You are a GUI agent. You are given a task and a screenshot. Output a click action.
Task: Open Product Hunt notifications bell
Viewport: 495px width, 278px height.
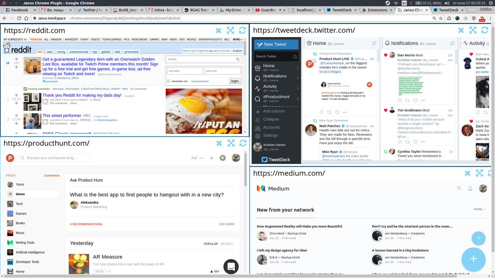pos(223,158)
